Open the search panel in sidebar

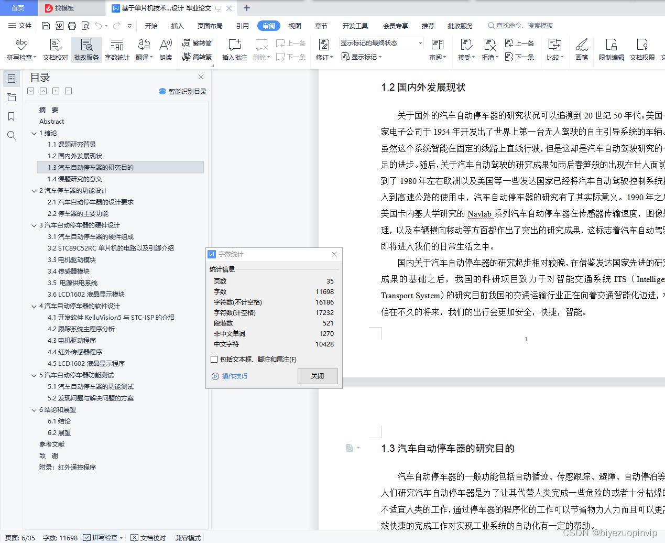(12, 135)
